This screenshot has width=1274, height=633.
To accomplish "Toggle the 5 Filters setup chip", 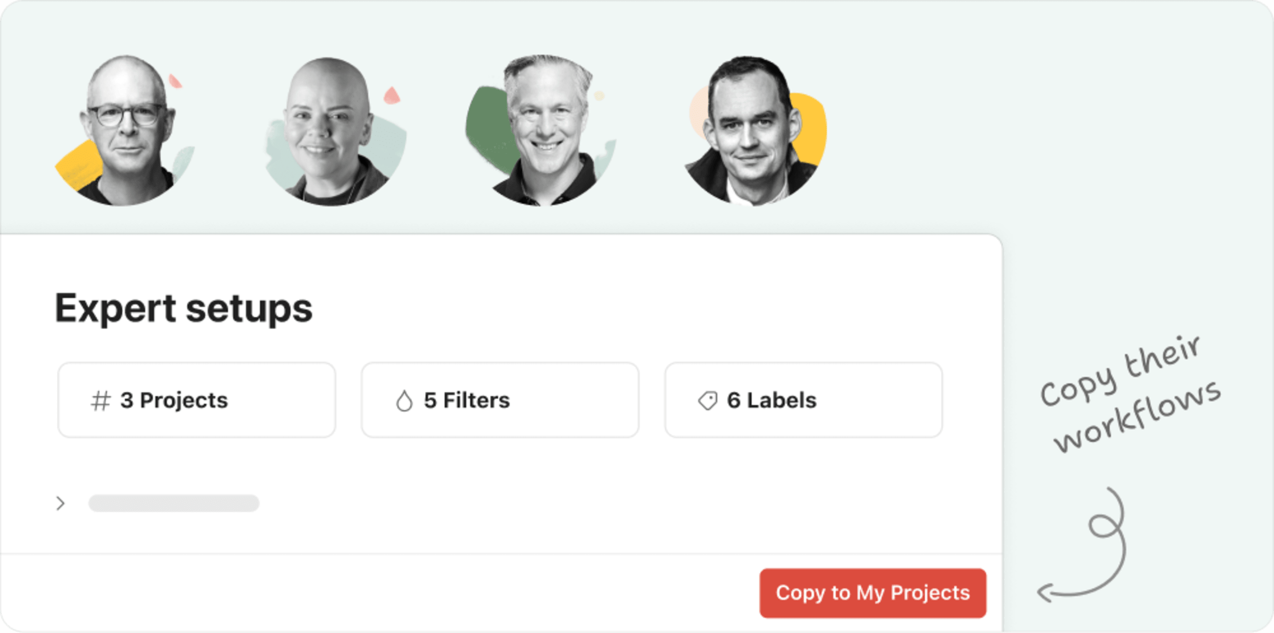I will coord(501,400).
